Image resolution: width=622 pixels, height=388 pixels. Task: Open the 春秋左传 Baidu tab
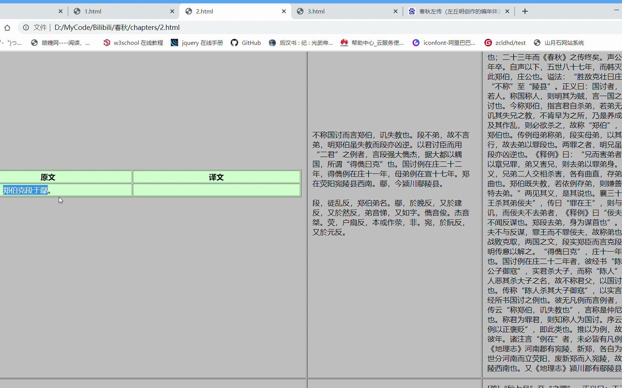459,11
